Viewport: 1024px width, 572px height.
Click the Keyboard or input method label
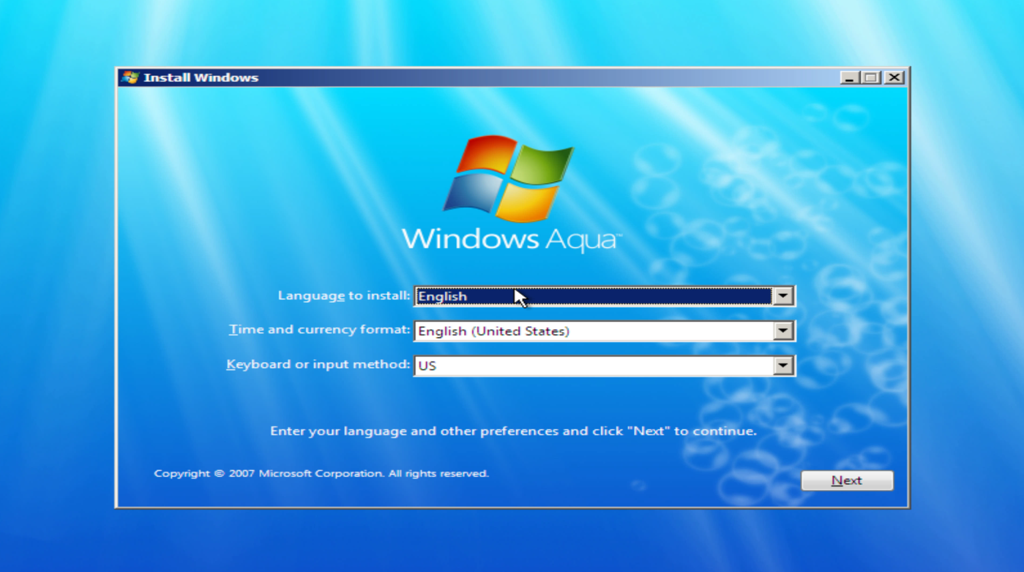(x=319, y=364)
